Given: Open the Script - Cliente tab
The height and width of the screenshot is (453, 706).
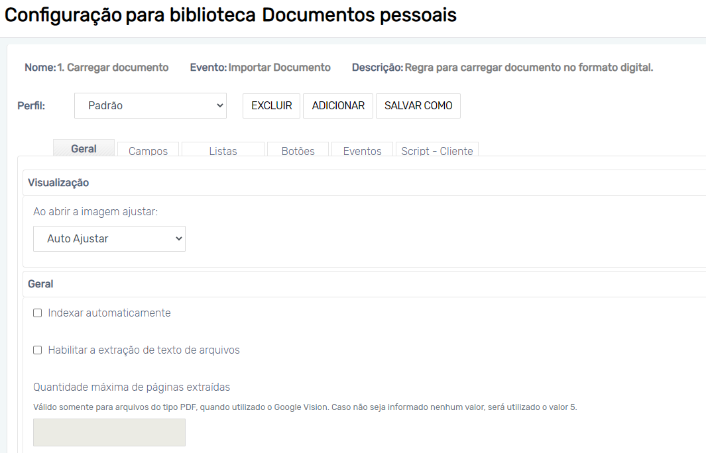Looking at the screenshot, I should pyautogui.click(x=437, y=151).
